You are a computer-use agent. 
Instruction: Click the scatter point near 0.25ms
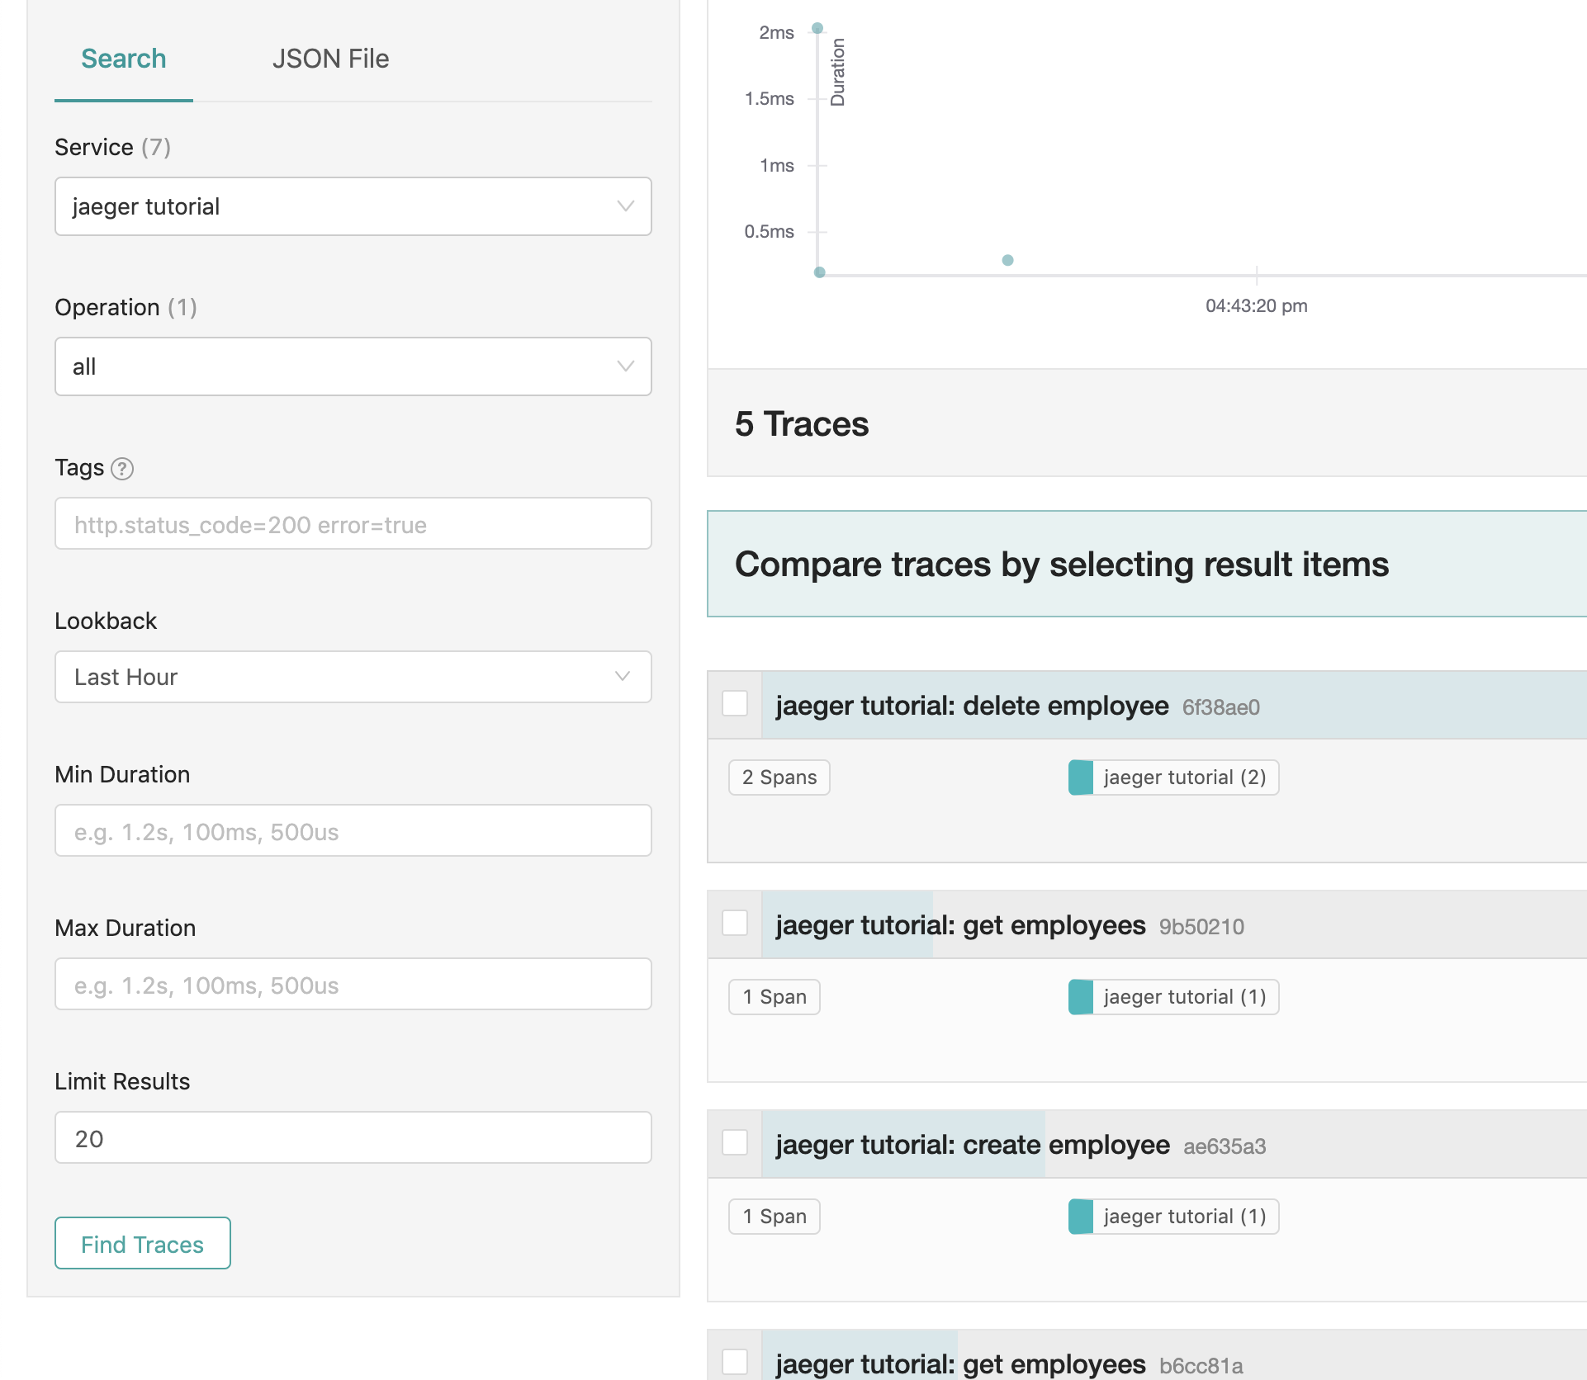tap(1007, 260)
